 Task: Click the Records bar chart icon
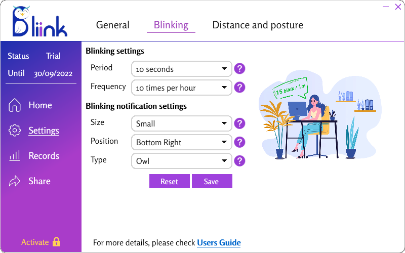[x=15, y=156]
